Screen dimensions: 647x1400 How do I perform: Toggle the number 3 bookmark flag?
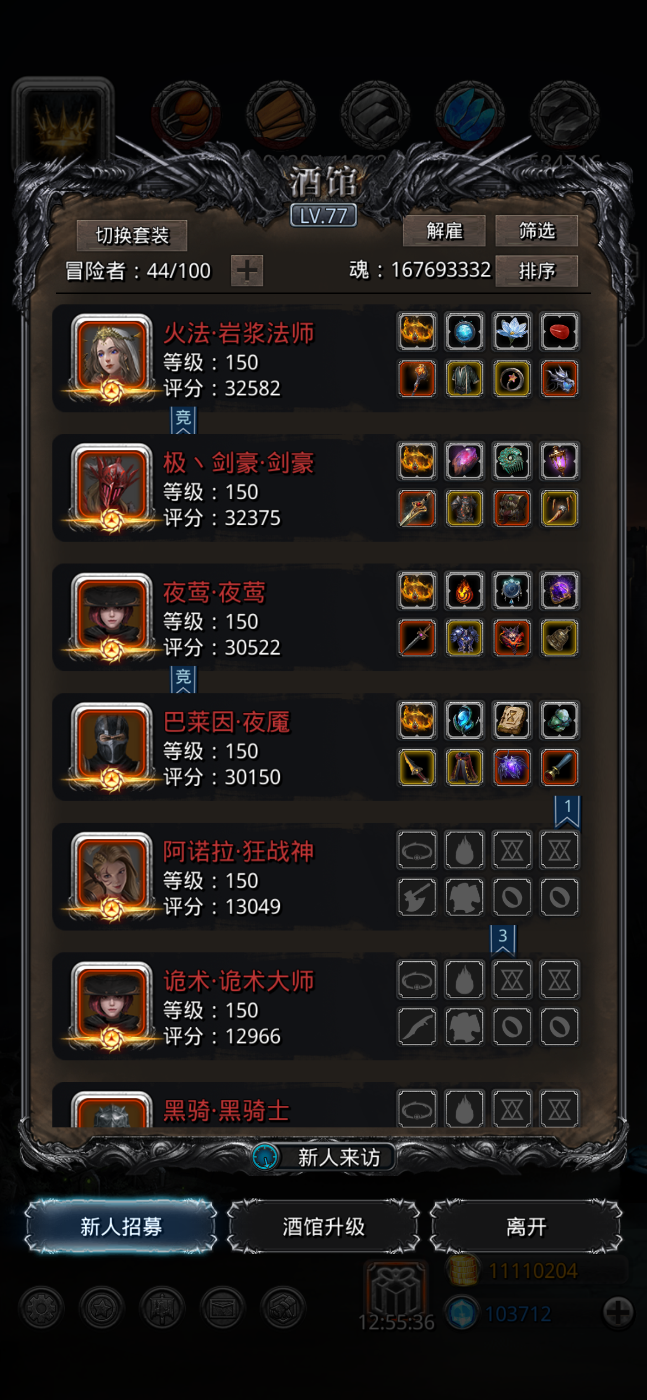pyautogui.click(x=503, y=939)
